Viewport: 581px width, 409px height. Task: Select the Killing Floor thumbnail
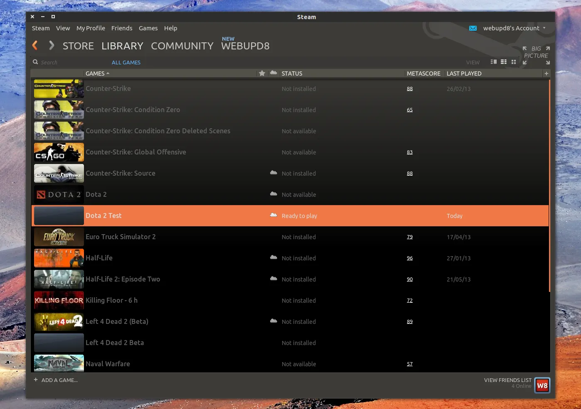pyautogui.click(x=59, y=300)
